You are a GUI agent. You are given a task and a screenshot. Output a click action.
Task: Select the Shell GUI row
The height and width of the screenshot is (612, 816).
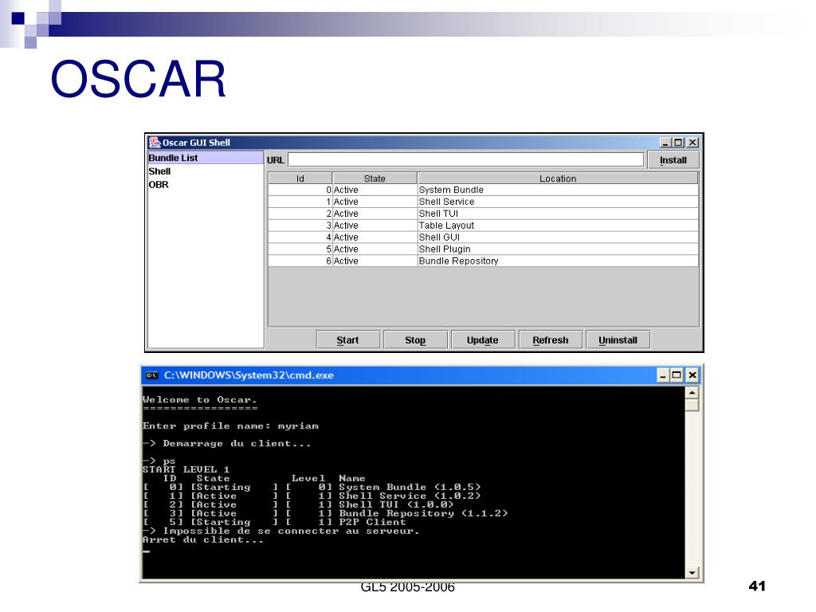pyautogui.click(x=483, y=237)
